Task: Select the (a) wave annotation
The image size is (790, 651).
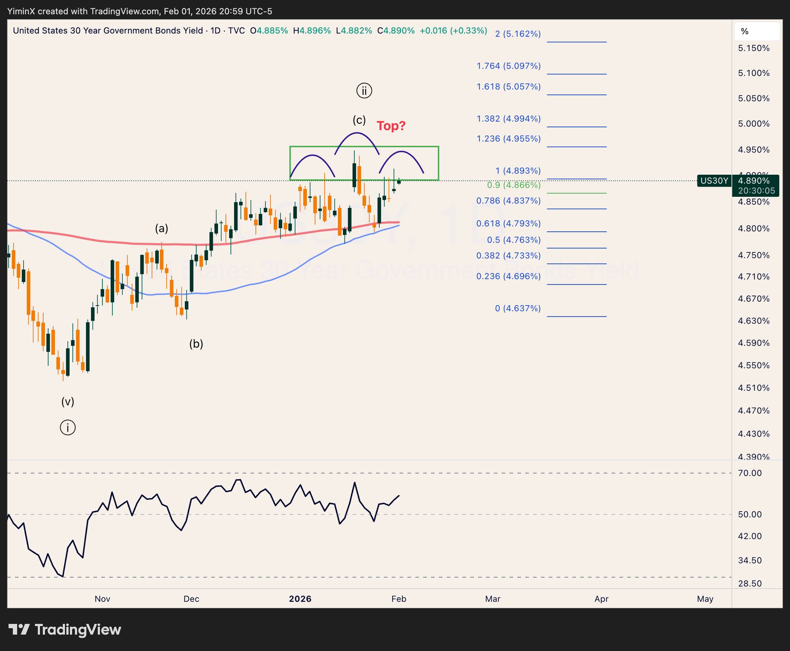Action: (162, 229)
